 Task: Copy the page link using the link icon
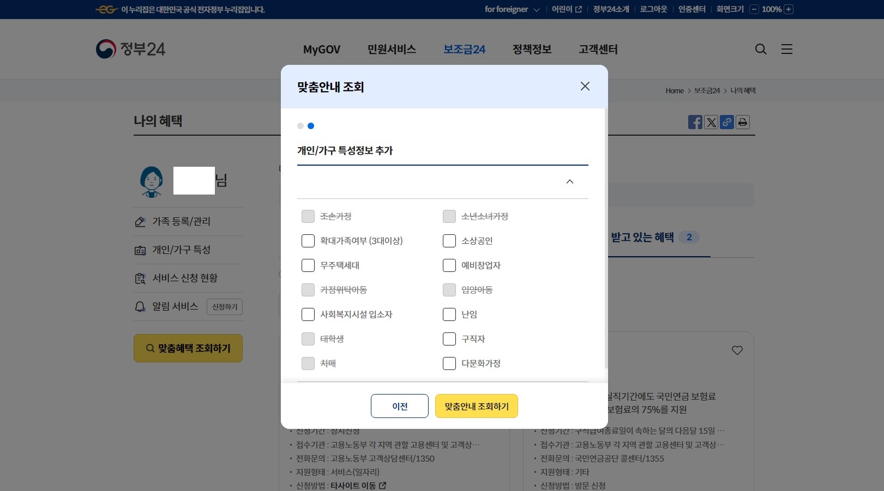(727, 122)
